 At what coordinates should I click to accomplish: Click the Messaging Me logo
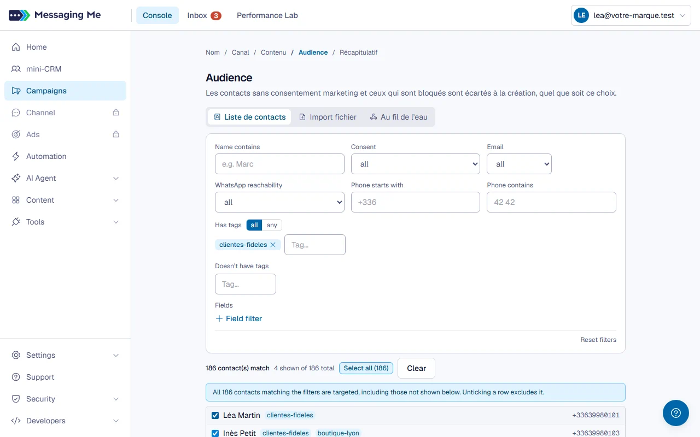click(55, 15)
